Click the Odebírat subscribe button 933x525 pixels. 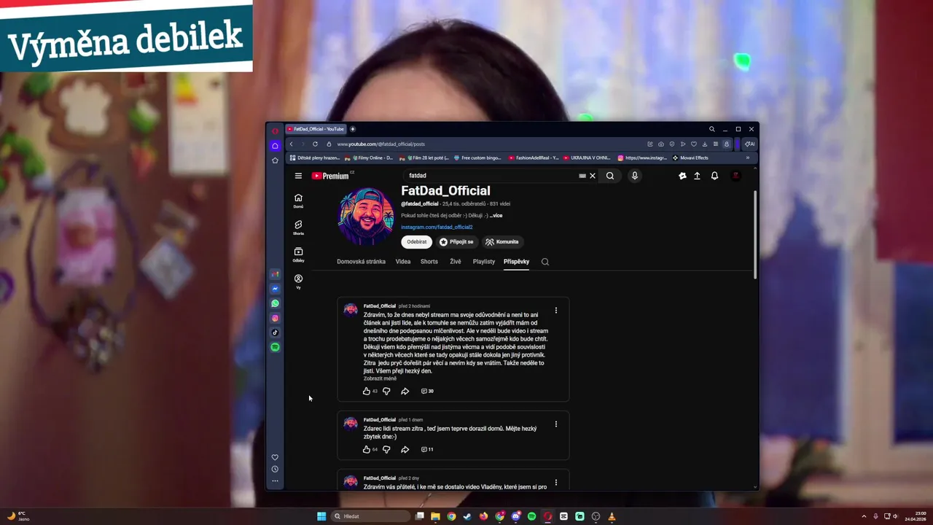click(x=417, y=242)
